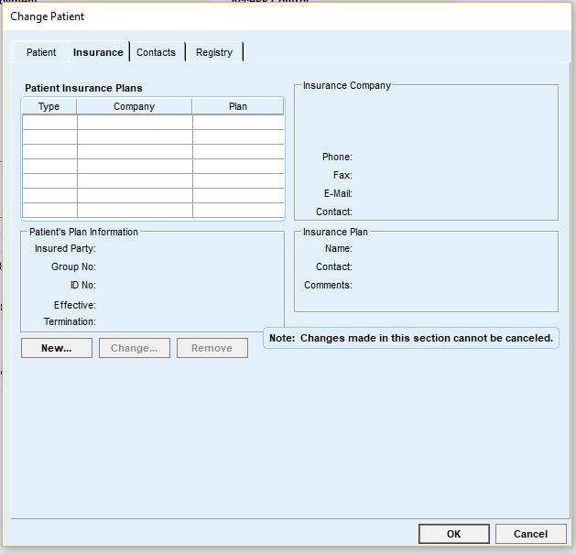Click the Change Patient title bar
576x554 pixels.
pyautogui.click(x=275, y=16)
